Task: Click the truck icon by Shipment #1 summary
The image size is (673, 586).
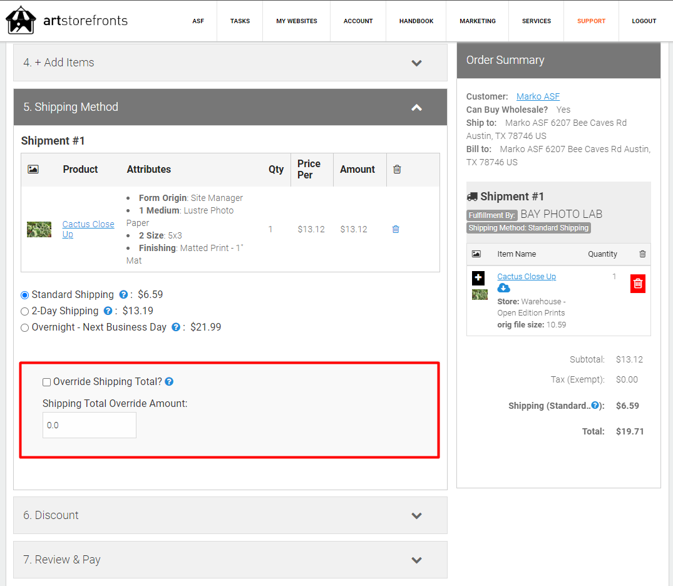Action: click(472, 197)
